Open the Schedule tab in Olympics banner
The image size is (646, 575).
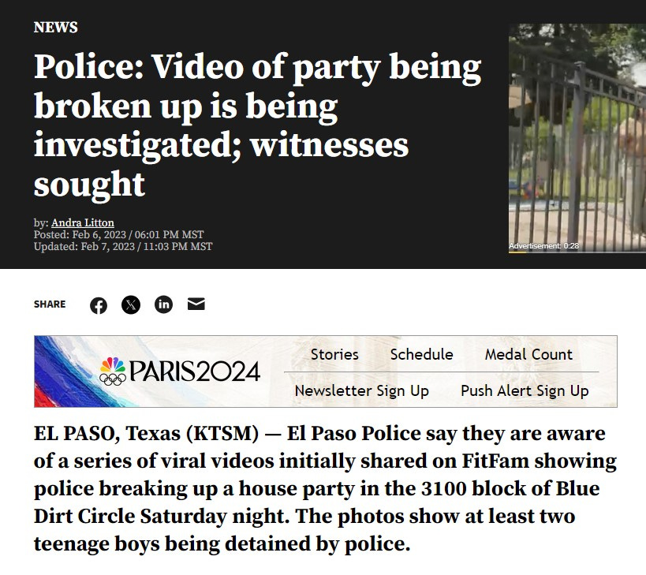(421, 354)
